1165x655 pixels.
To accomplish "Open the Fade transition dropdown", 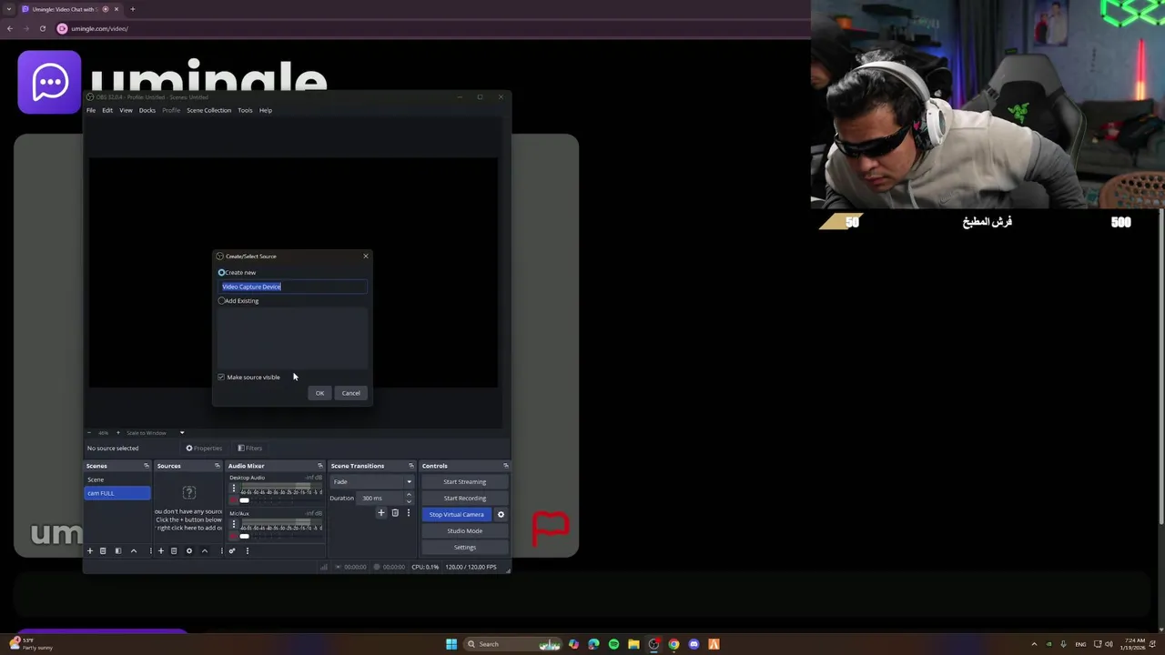I will coord(371,482).
